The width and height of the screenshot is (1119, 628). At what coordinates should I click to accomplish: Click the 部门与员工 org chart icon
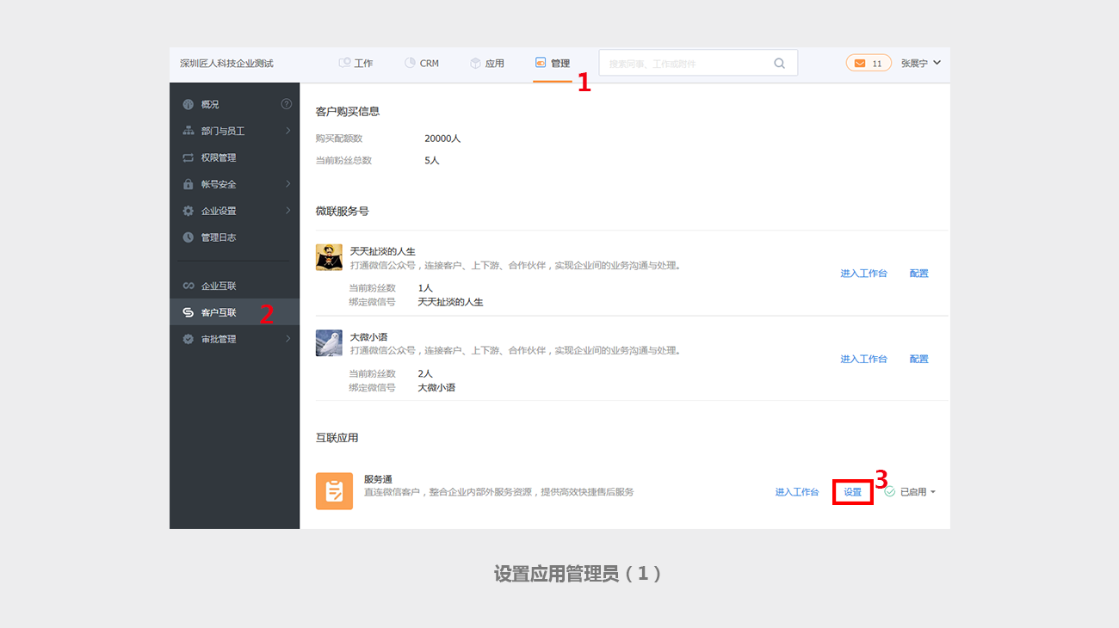pos(189,131)
